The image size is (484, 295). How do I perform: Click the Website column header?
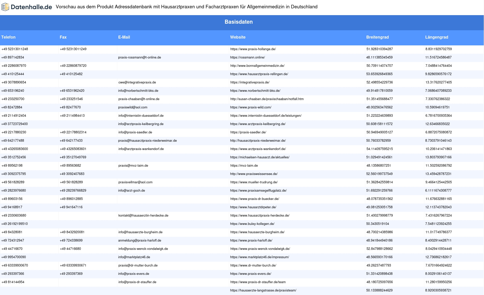click(238, 37)
